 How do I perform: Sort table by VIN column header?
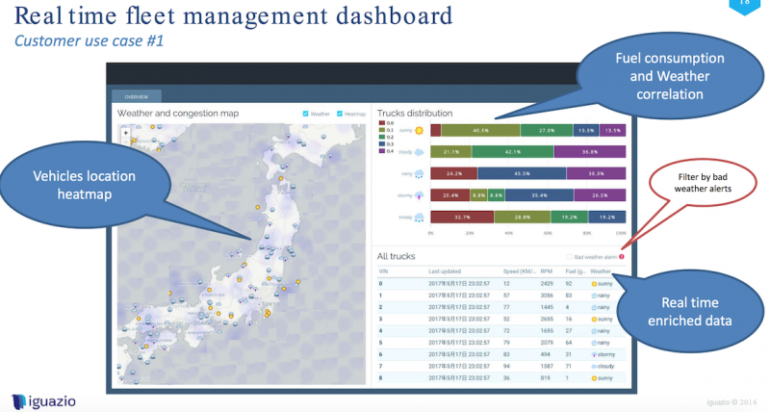pyautogui.click(x=383, y=272)
